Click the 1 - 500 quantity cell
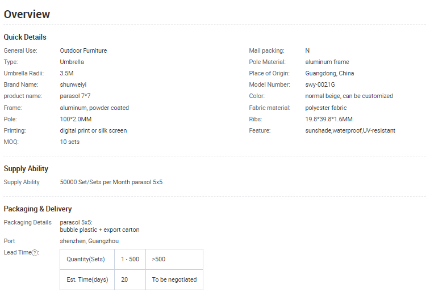This screenshot has height=297, width=426. pyautogui.click(x=130, y=259)
